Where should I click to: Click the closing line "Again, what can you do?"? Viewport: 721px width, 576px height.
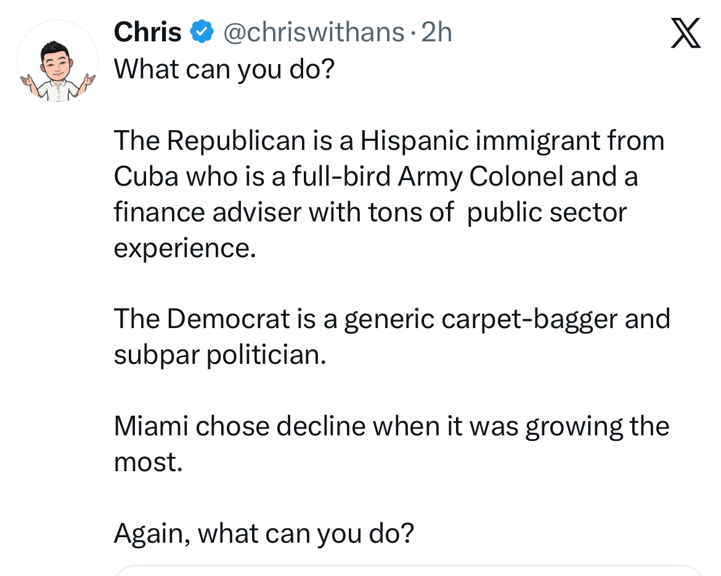[x=264, y=533]
